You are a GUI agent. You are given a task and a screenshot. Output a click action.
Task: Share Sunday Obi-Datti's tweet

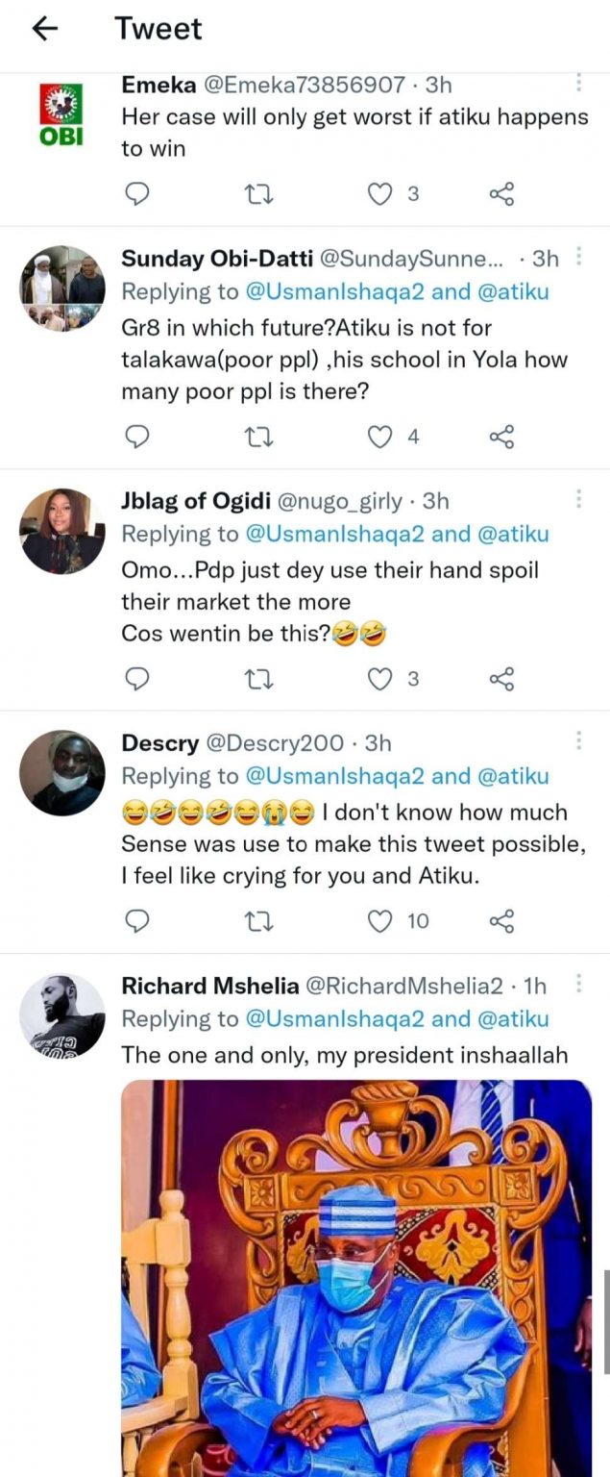tap(501, 438)
